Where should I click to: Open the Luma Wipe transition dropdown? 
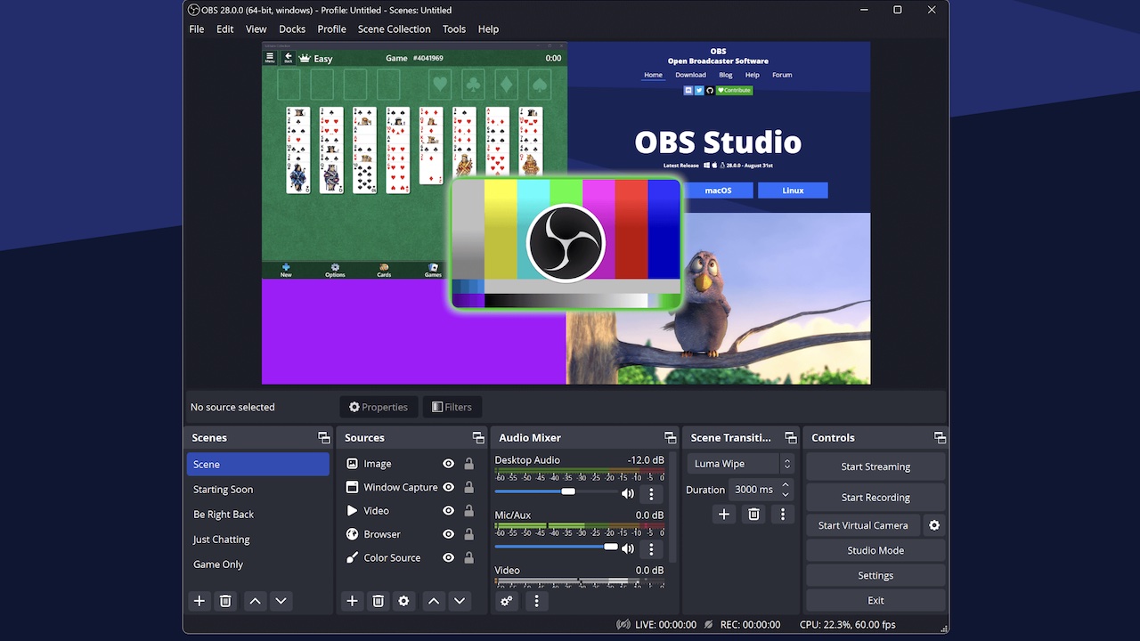click(x=740, y=463)
